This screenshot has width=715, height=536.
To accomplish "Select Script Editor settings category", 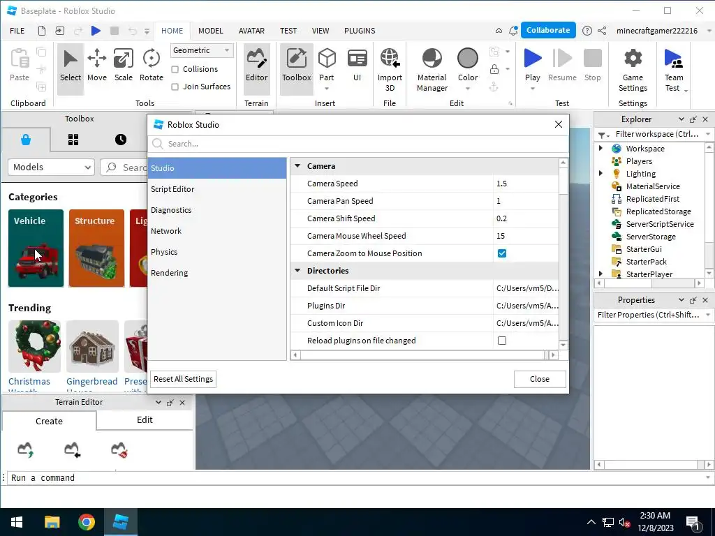I will (217, 189).
